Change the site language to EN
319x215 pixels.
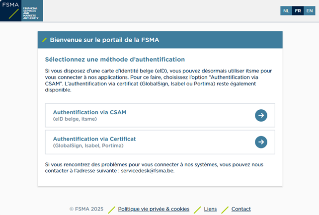[x=309, y=10]
